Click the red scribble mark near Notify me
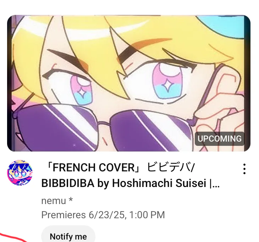Screen dimensions: 259x242 12,238
